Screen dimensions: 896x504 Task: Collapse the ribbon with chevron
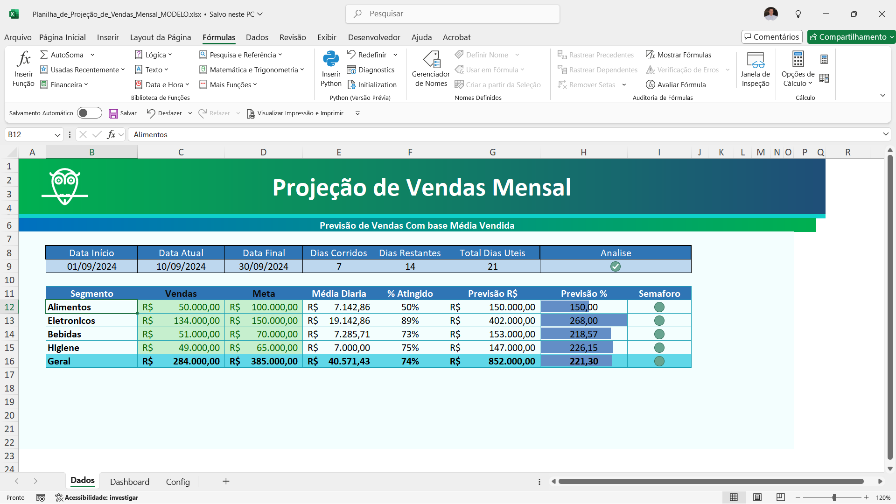pos(882,95)
